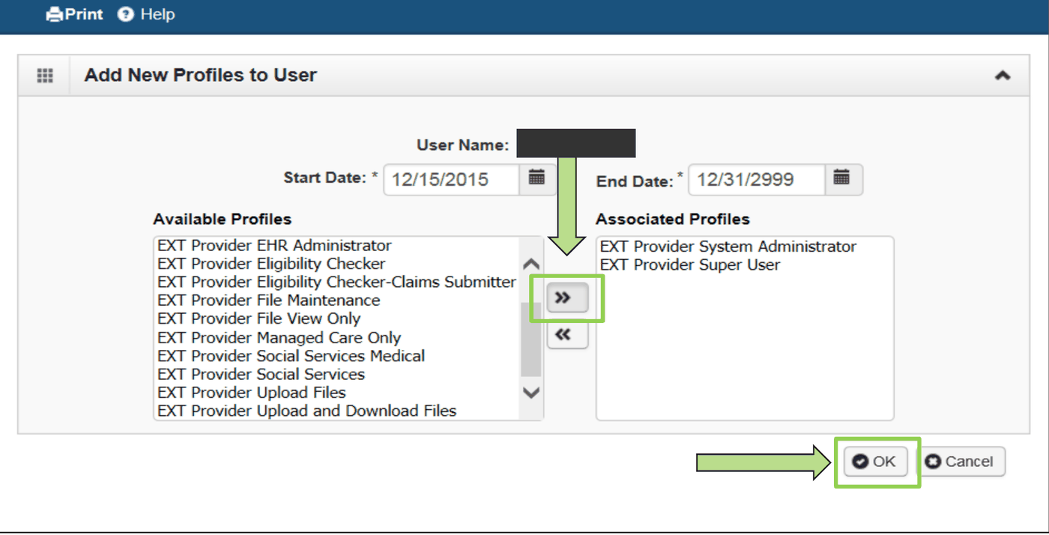The image size is (1049, 535).
Task: Open the Help link
Action: (147, 14)
